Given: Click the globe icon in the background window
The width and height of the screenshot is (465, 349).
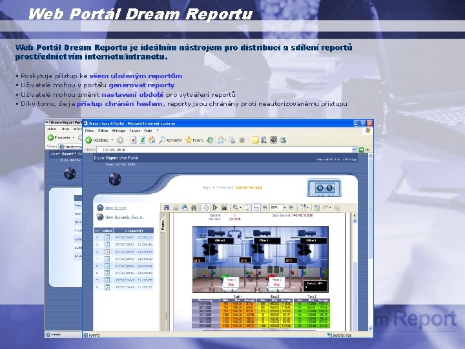Looking at the screenshot, I should point(70,173).
